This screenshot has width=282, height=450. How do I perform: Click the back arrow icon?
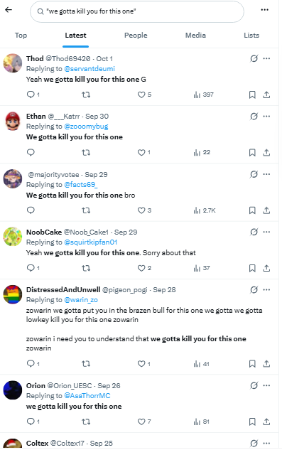click(9, 10)
